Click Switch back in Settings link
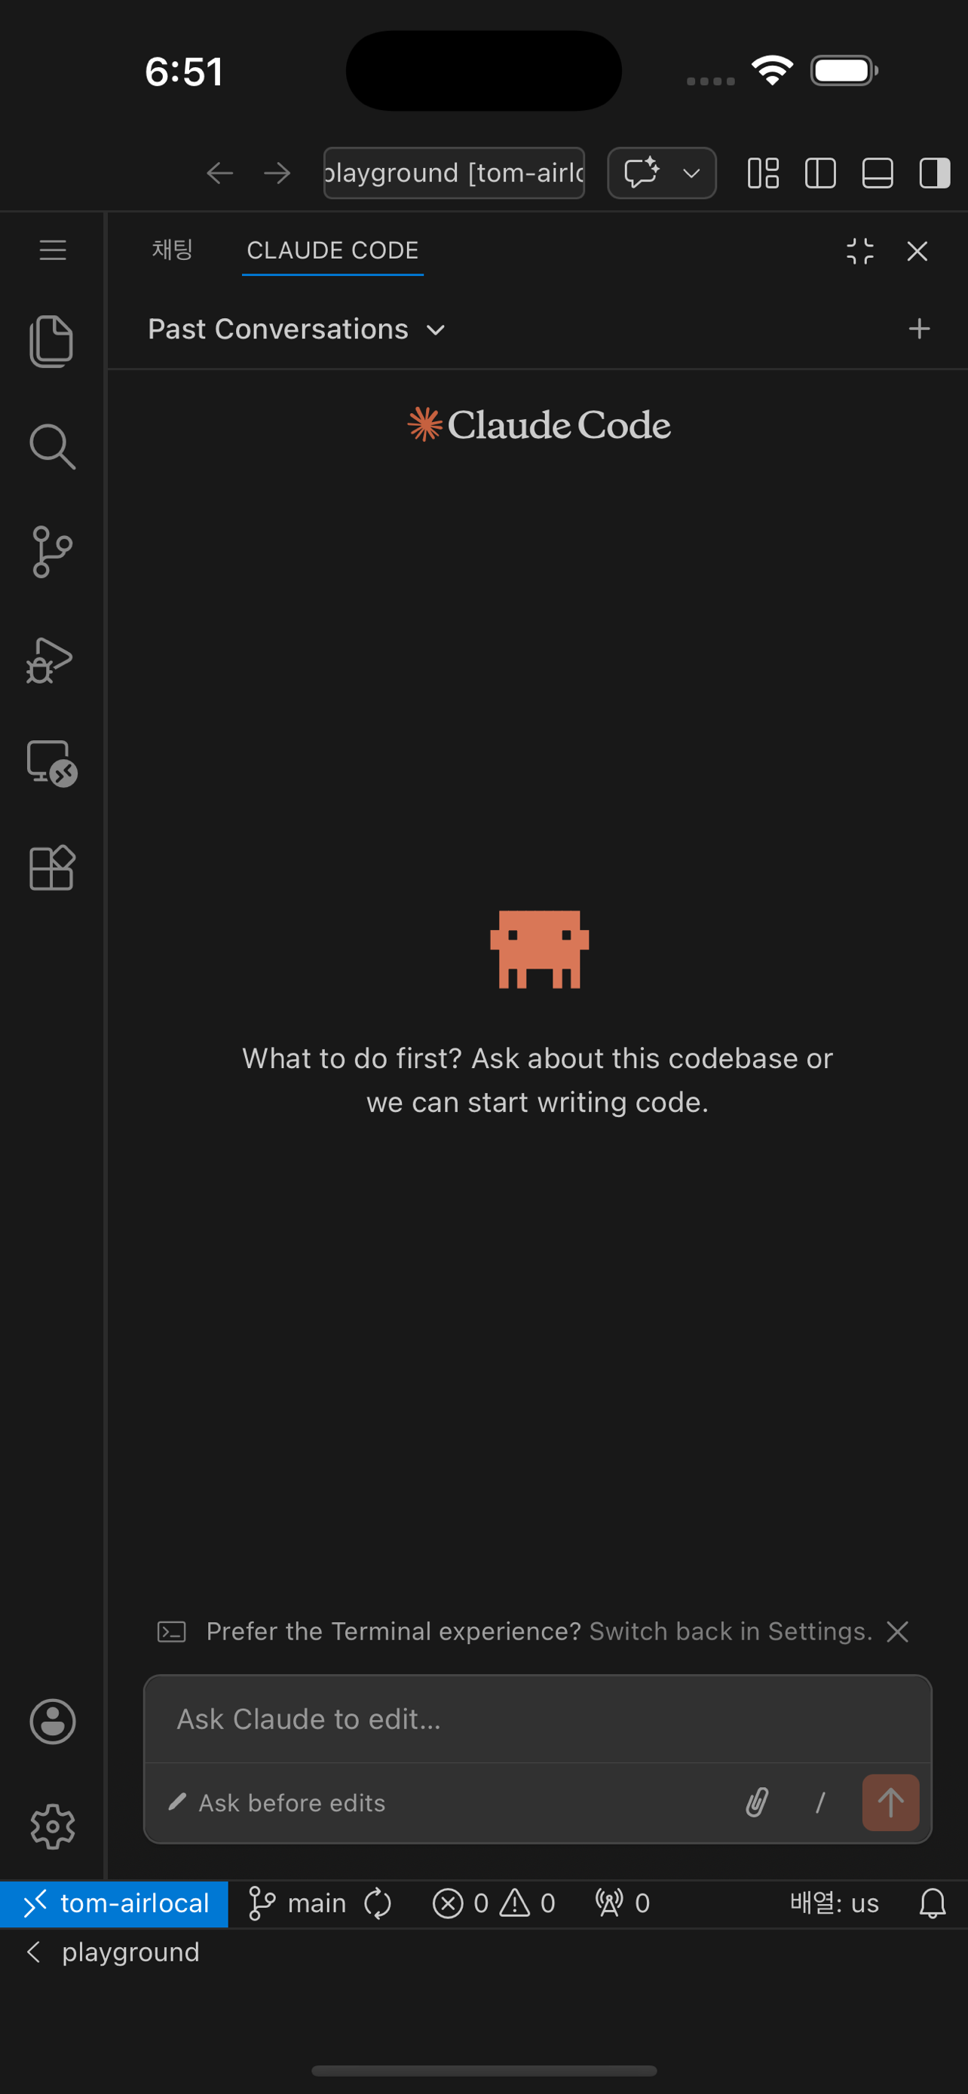968x2094 pixels. 730,1630
